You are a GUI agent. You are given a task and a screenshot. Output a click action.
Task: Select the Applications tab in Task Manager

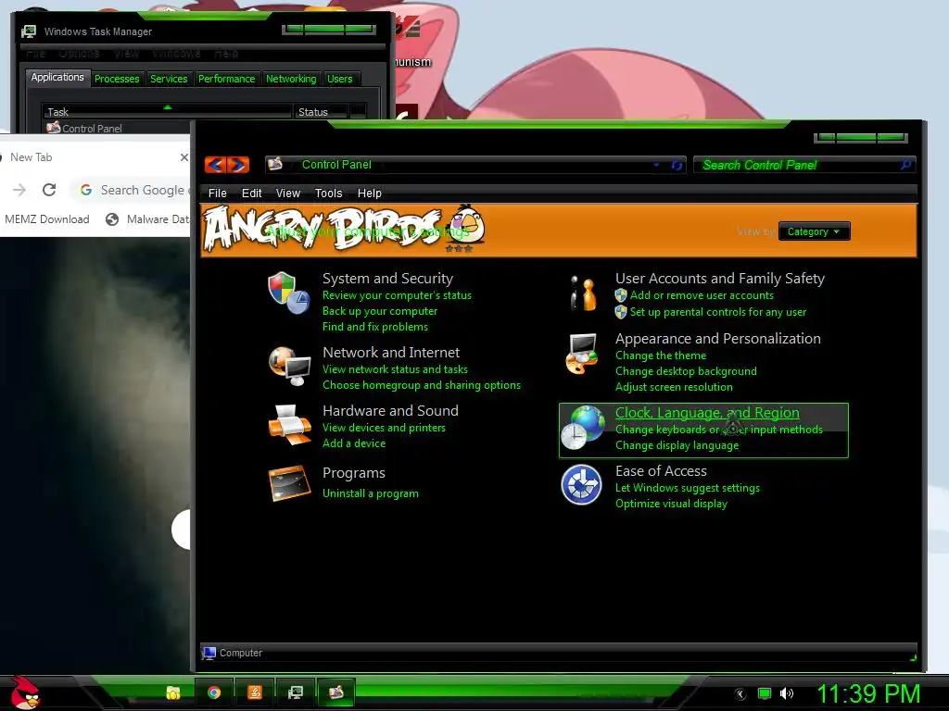click(57, 78)
